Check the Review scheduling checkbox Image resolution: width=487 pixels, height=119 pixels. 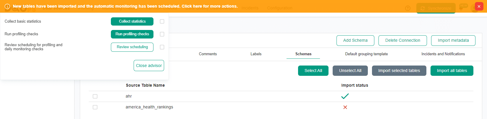tap(162, 47)
